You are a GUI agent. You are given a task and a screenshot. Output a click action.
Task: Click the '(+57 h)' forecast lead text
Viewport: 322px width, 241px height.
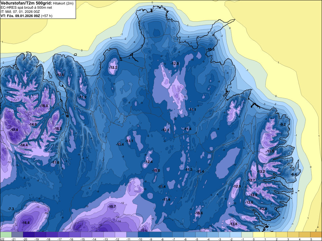47,16
